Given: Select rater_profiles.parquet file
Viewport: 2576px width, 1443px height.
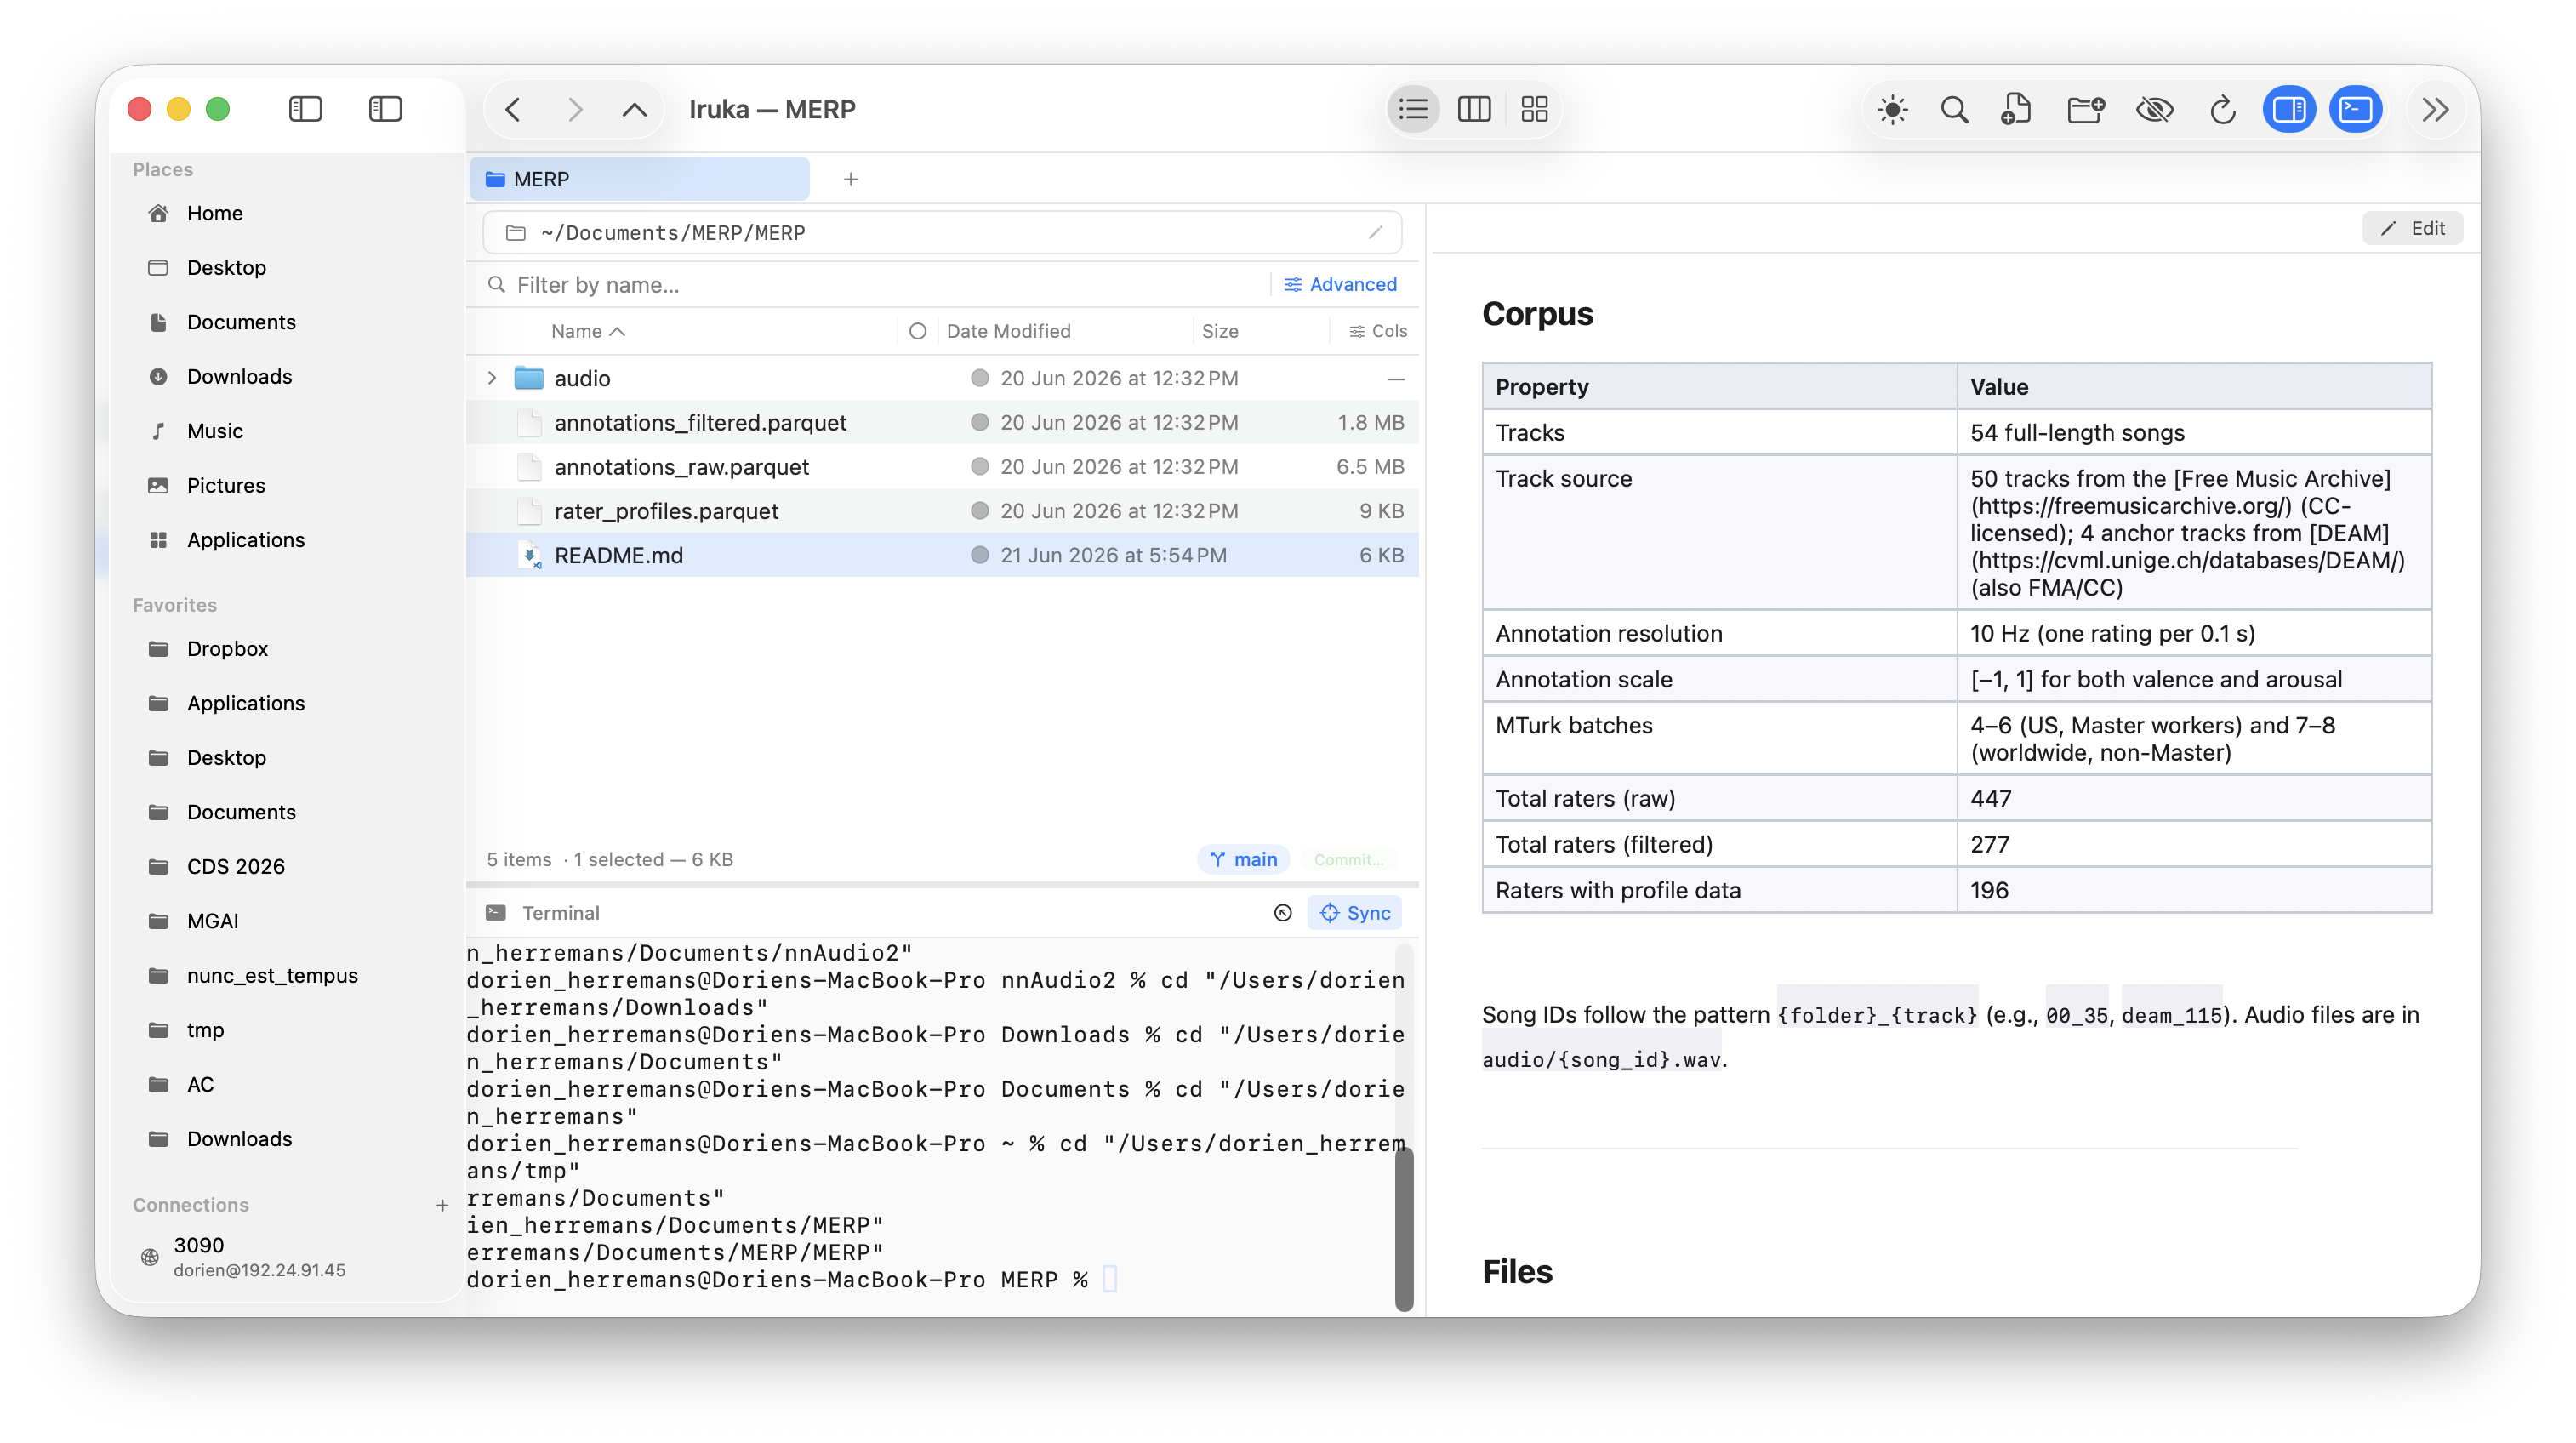Looking at the screenshot, I should [942, 511].
